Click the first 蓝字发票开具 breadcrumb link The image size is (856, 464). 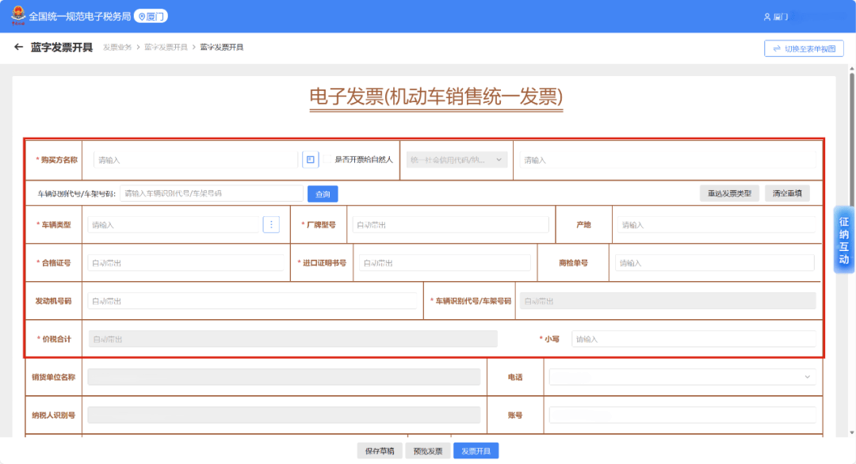point(166,48)
